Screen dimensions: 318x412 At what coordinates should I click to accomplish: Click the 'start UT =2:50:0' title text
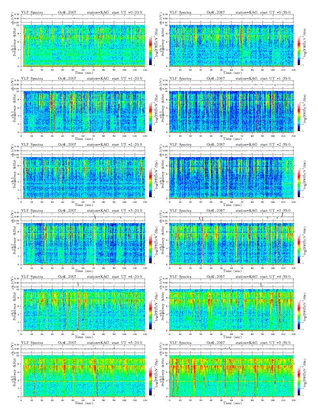click(x=276, y=144)
